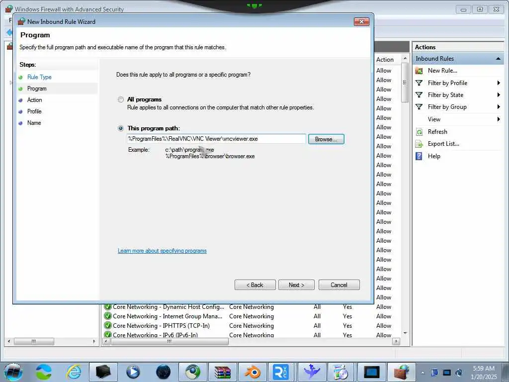Screen dimensions: 509x382
Task: Close the New Inbound Rule Wizard dialog
Action: [361, 22]
